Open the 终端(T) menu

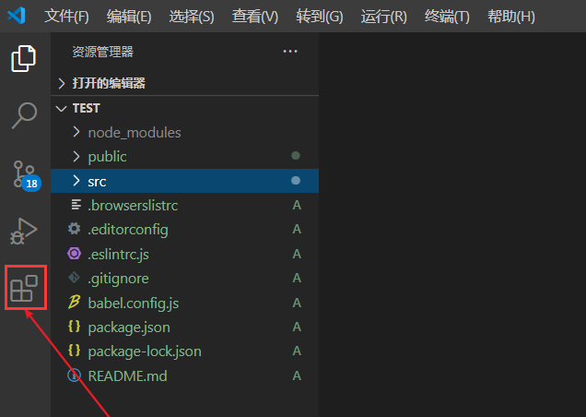point(447,17)
